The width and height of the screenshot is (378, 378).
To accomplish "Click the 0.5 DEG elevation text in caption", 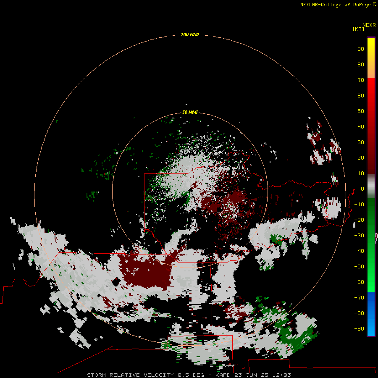I will [191, 375].
